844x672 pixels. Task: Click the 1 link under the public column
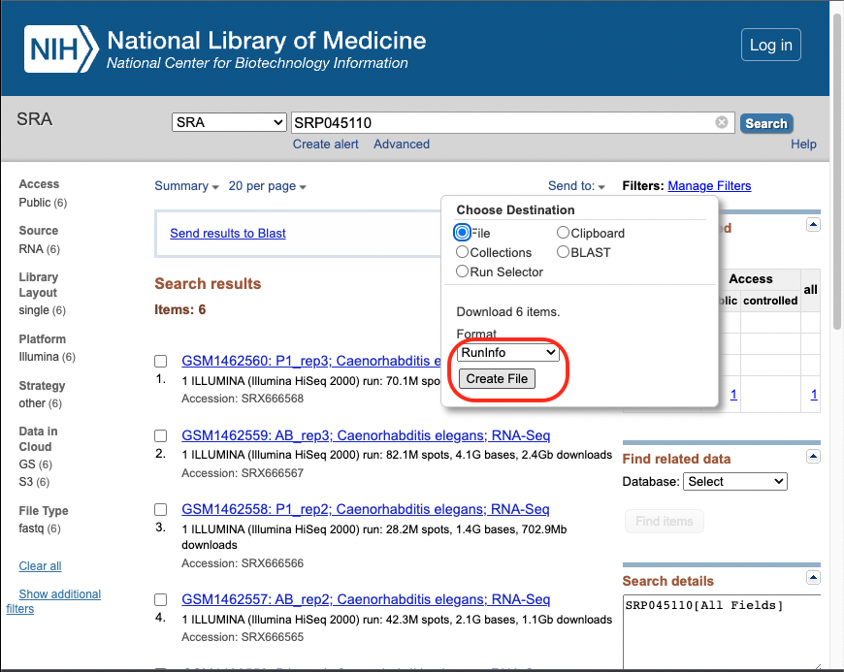click(733, 395)
